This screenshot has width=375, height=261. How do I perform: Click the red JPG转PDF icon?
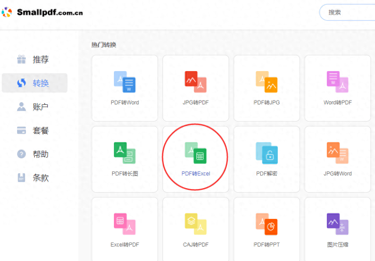pos(196,82)
